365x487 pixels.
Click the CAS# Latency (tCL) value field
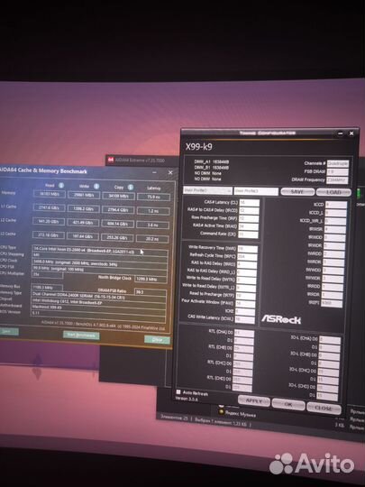pyautogui.click(x=250, y=203)
